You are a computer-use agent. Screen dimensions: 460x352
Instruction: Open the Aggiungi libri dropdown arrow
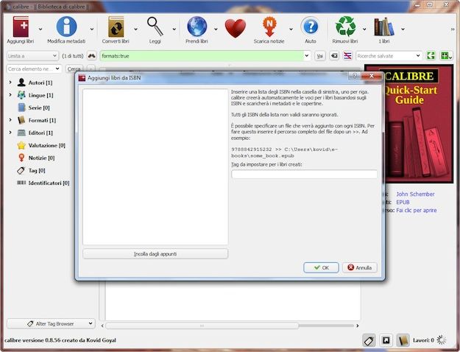tap(40, 29)
